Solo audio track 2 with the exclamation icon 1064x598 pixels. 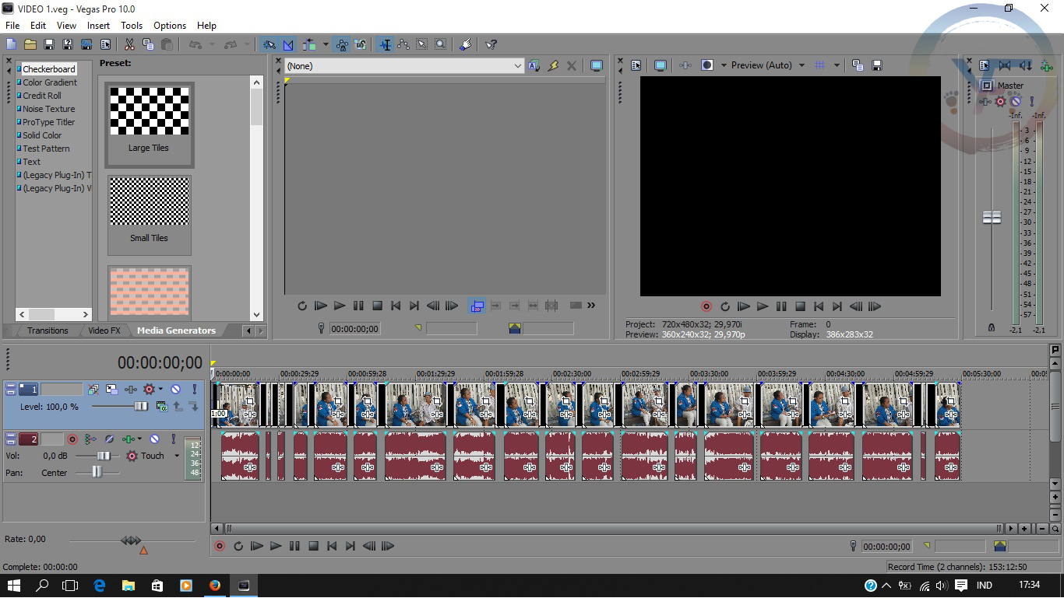[x=174, y=439]
